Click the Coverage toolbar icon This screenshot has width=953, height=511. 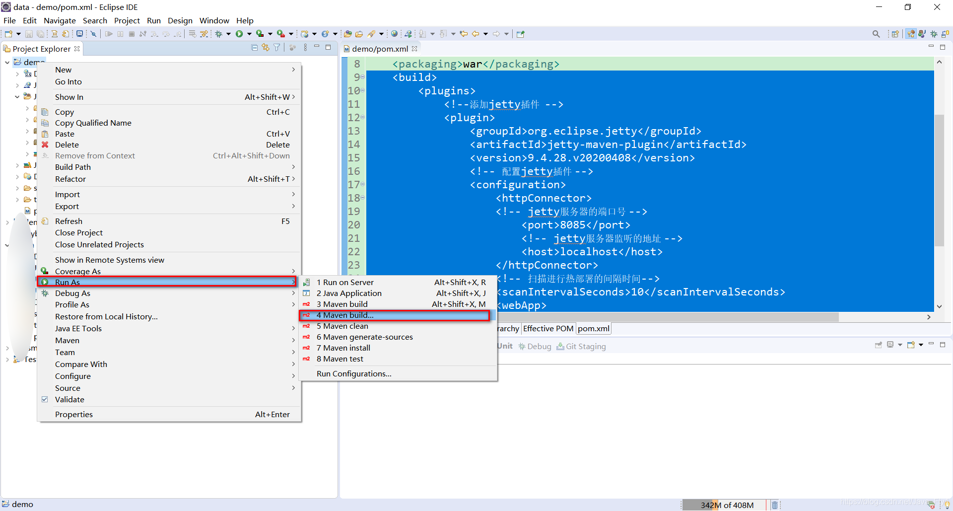coord(260,34)
